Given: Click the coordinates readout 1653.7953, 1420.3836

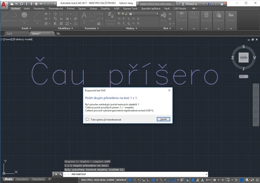Looking at the screenshot, I should (x=97, y=180).
